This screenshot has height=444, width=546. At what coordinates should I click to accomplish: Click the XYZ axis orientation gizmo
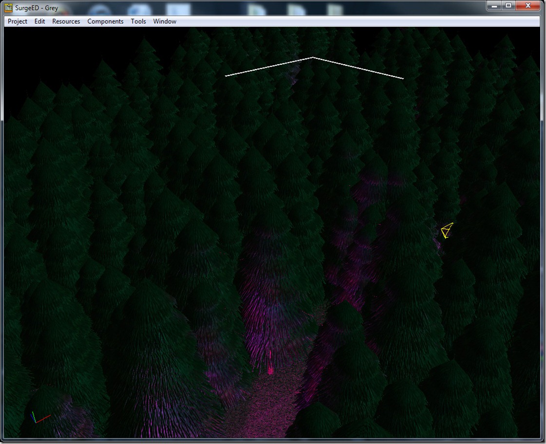point(40,417)
